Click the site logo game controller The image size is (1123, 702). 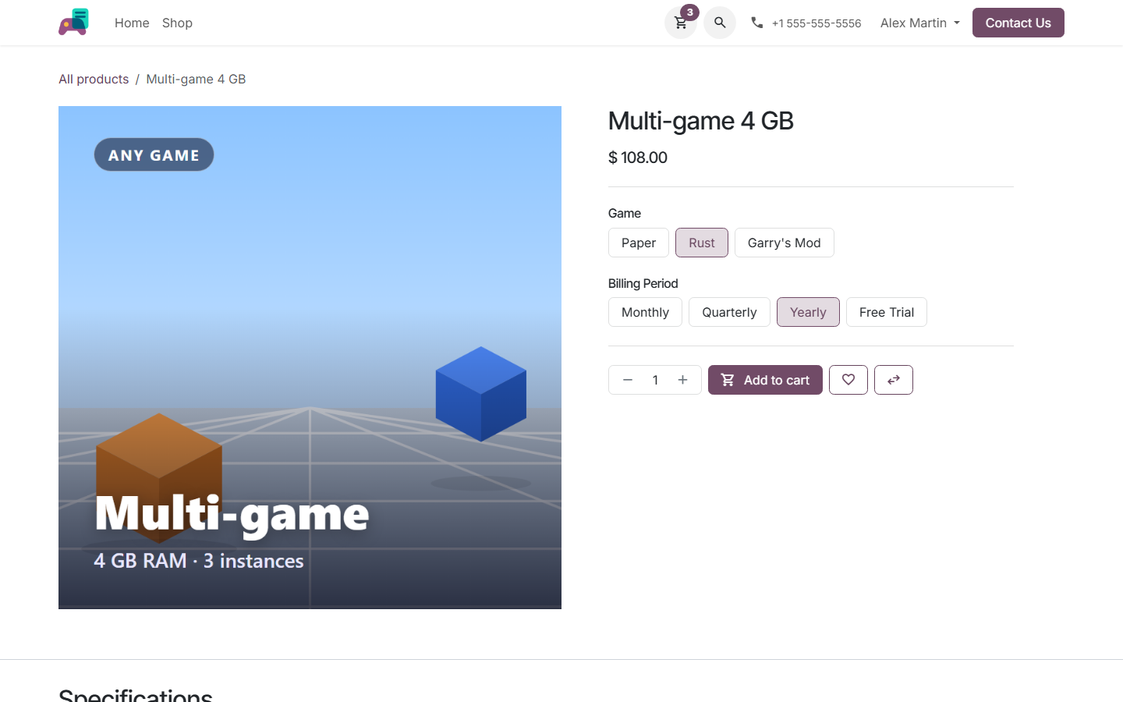(74, 23)
